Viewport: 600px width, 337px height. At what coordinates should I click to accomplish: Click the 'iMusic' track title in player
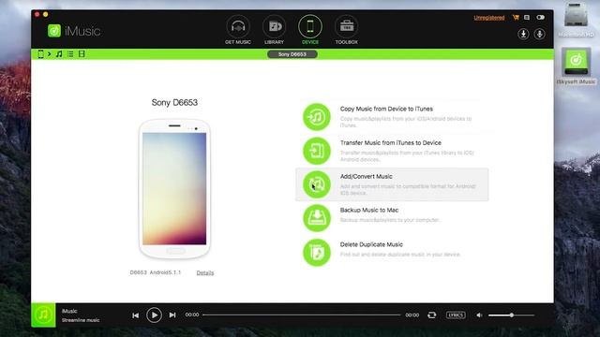69,311
